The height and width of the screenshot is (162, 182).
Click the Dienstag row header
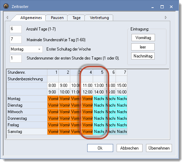[x=27, y=105]
